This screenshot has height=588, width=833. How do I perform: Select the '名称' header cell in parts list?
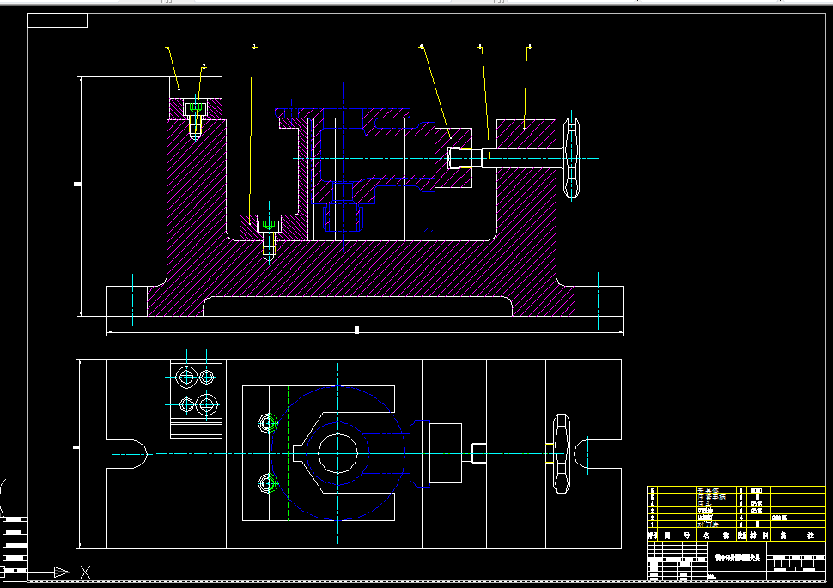[717, 535]
